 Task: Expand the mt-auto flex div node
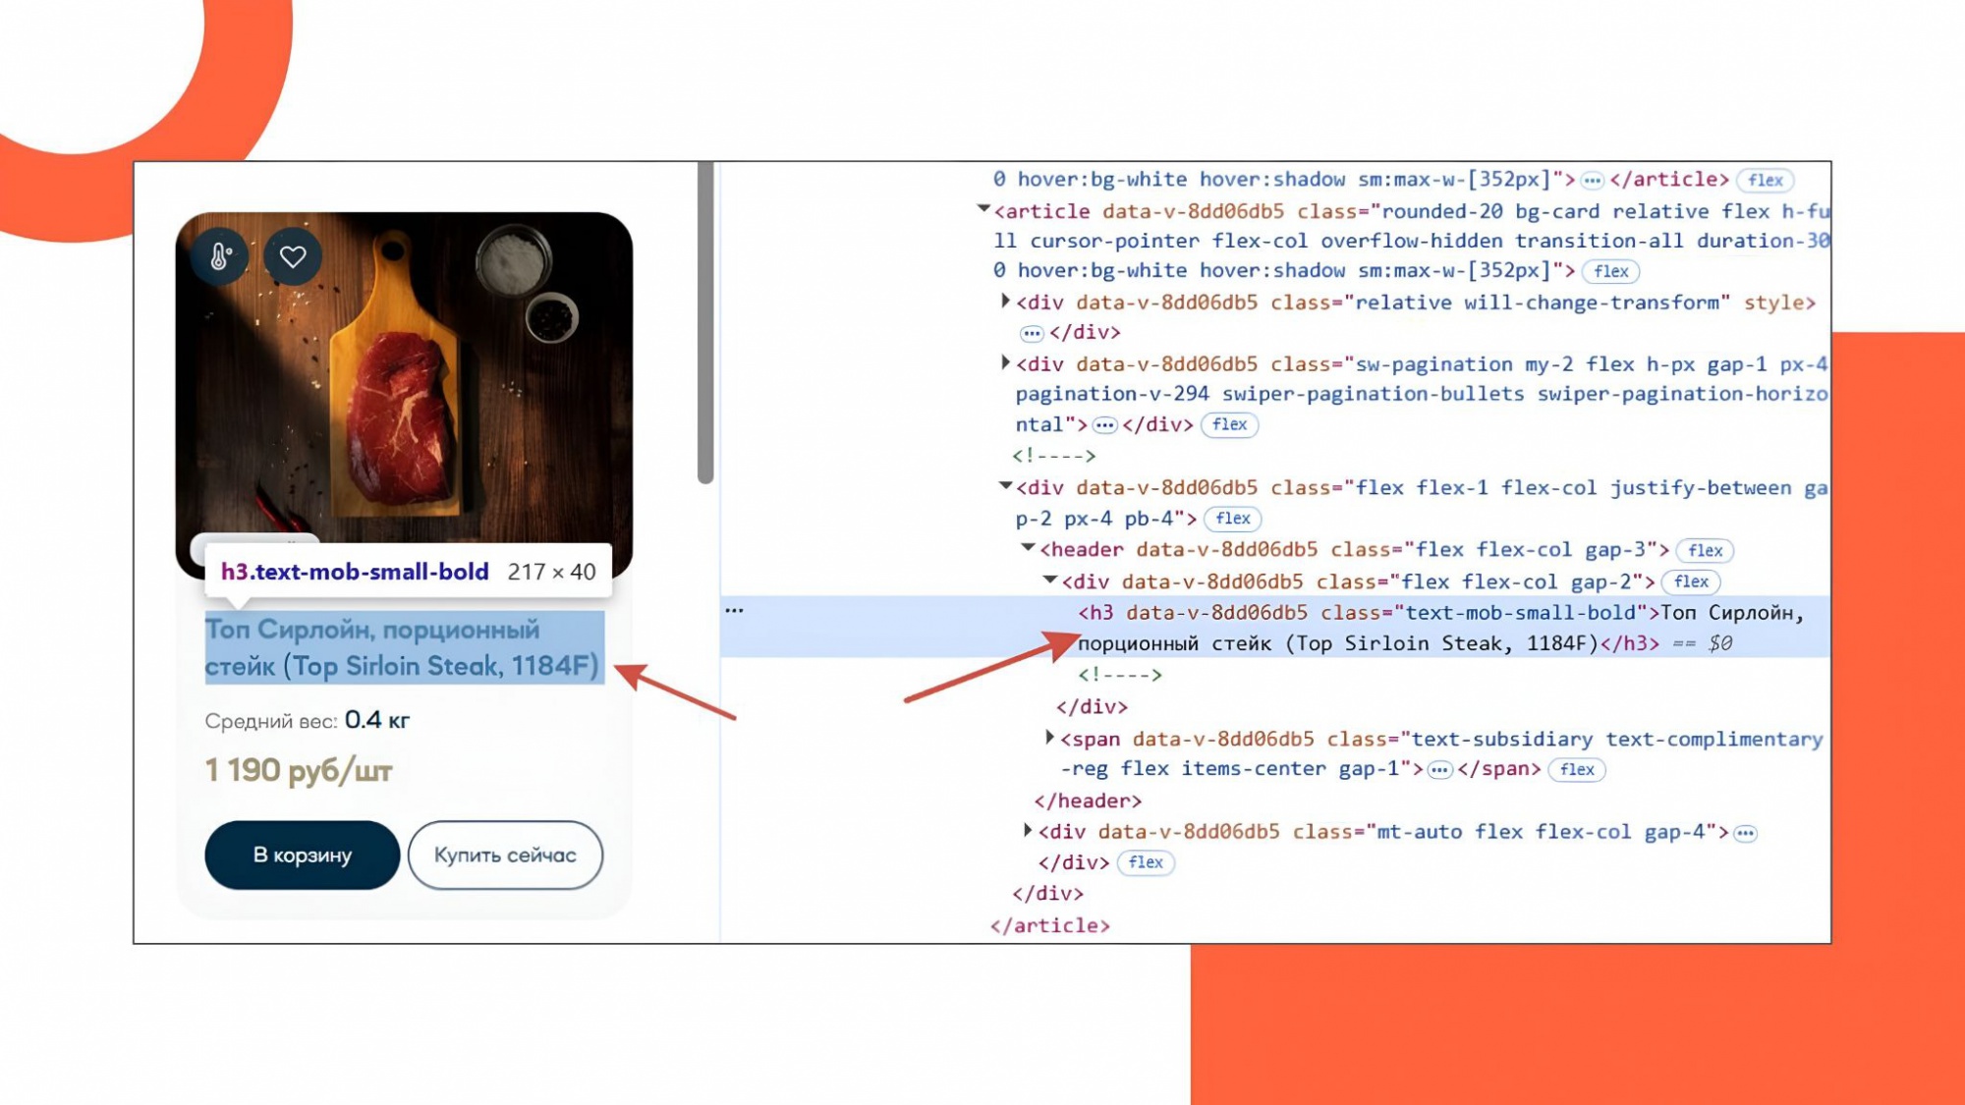coord(1028,831)
